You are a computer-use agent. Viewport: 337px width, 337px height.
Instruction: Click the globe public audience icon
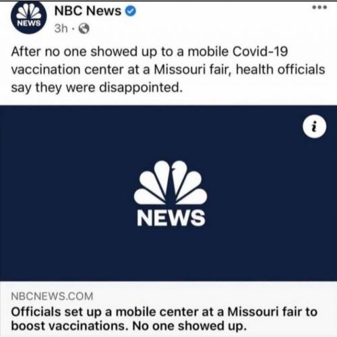(x=84, y=28)
